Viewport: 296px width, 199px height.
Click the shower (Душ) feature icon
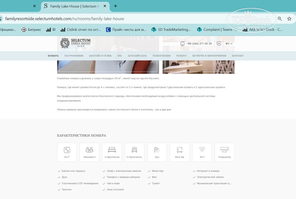click(157, 152)
